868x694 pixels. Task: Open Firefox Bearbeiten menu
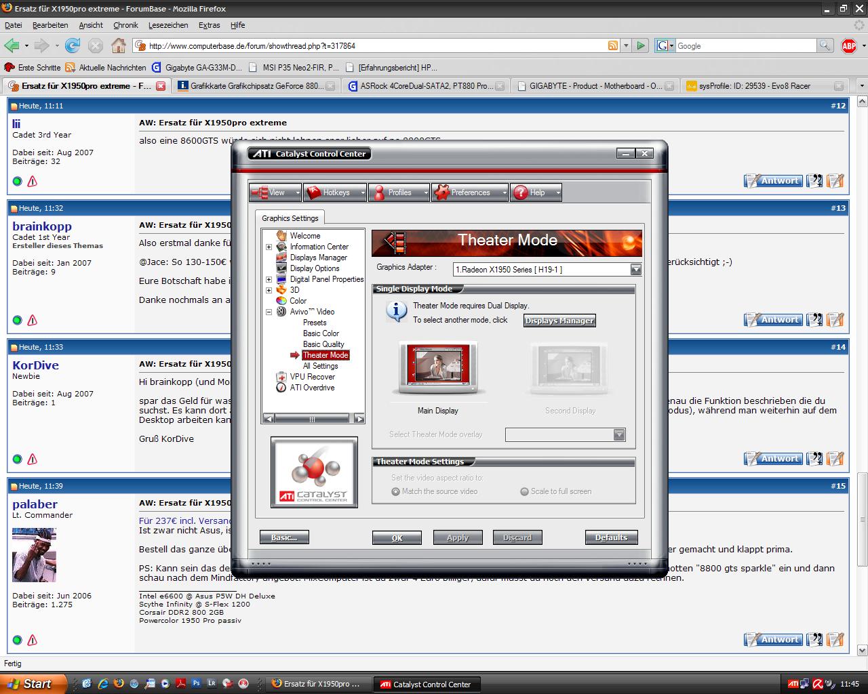pyautogui.click(x=50, y=25)
